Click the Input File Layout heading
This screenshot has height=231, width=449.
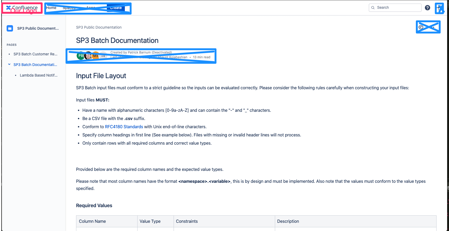(x=101, y=76)
